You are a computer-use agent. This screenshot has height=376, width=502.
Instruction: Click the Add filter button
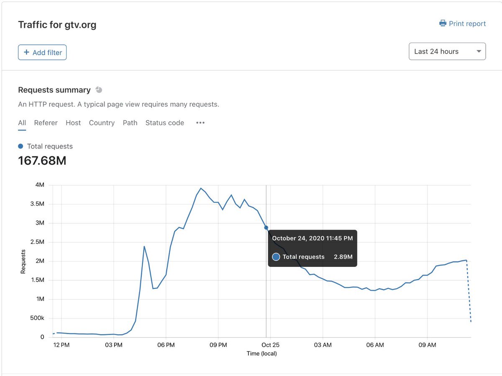pos(42,52)
